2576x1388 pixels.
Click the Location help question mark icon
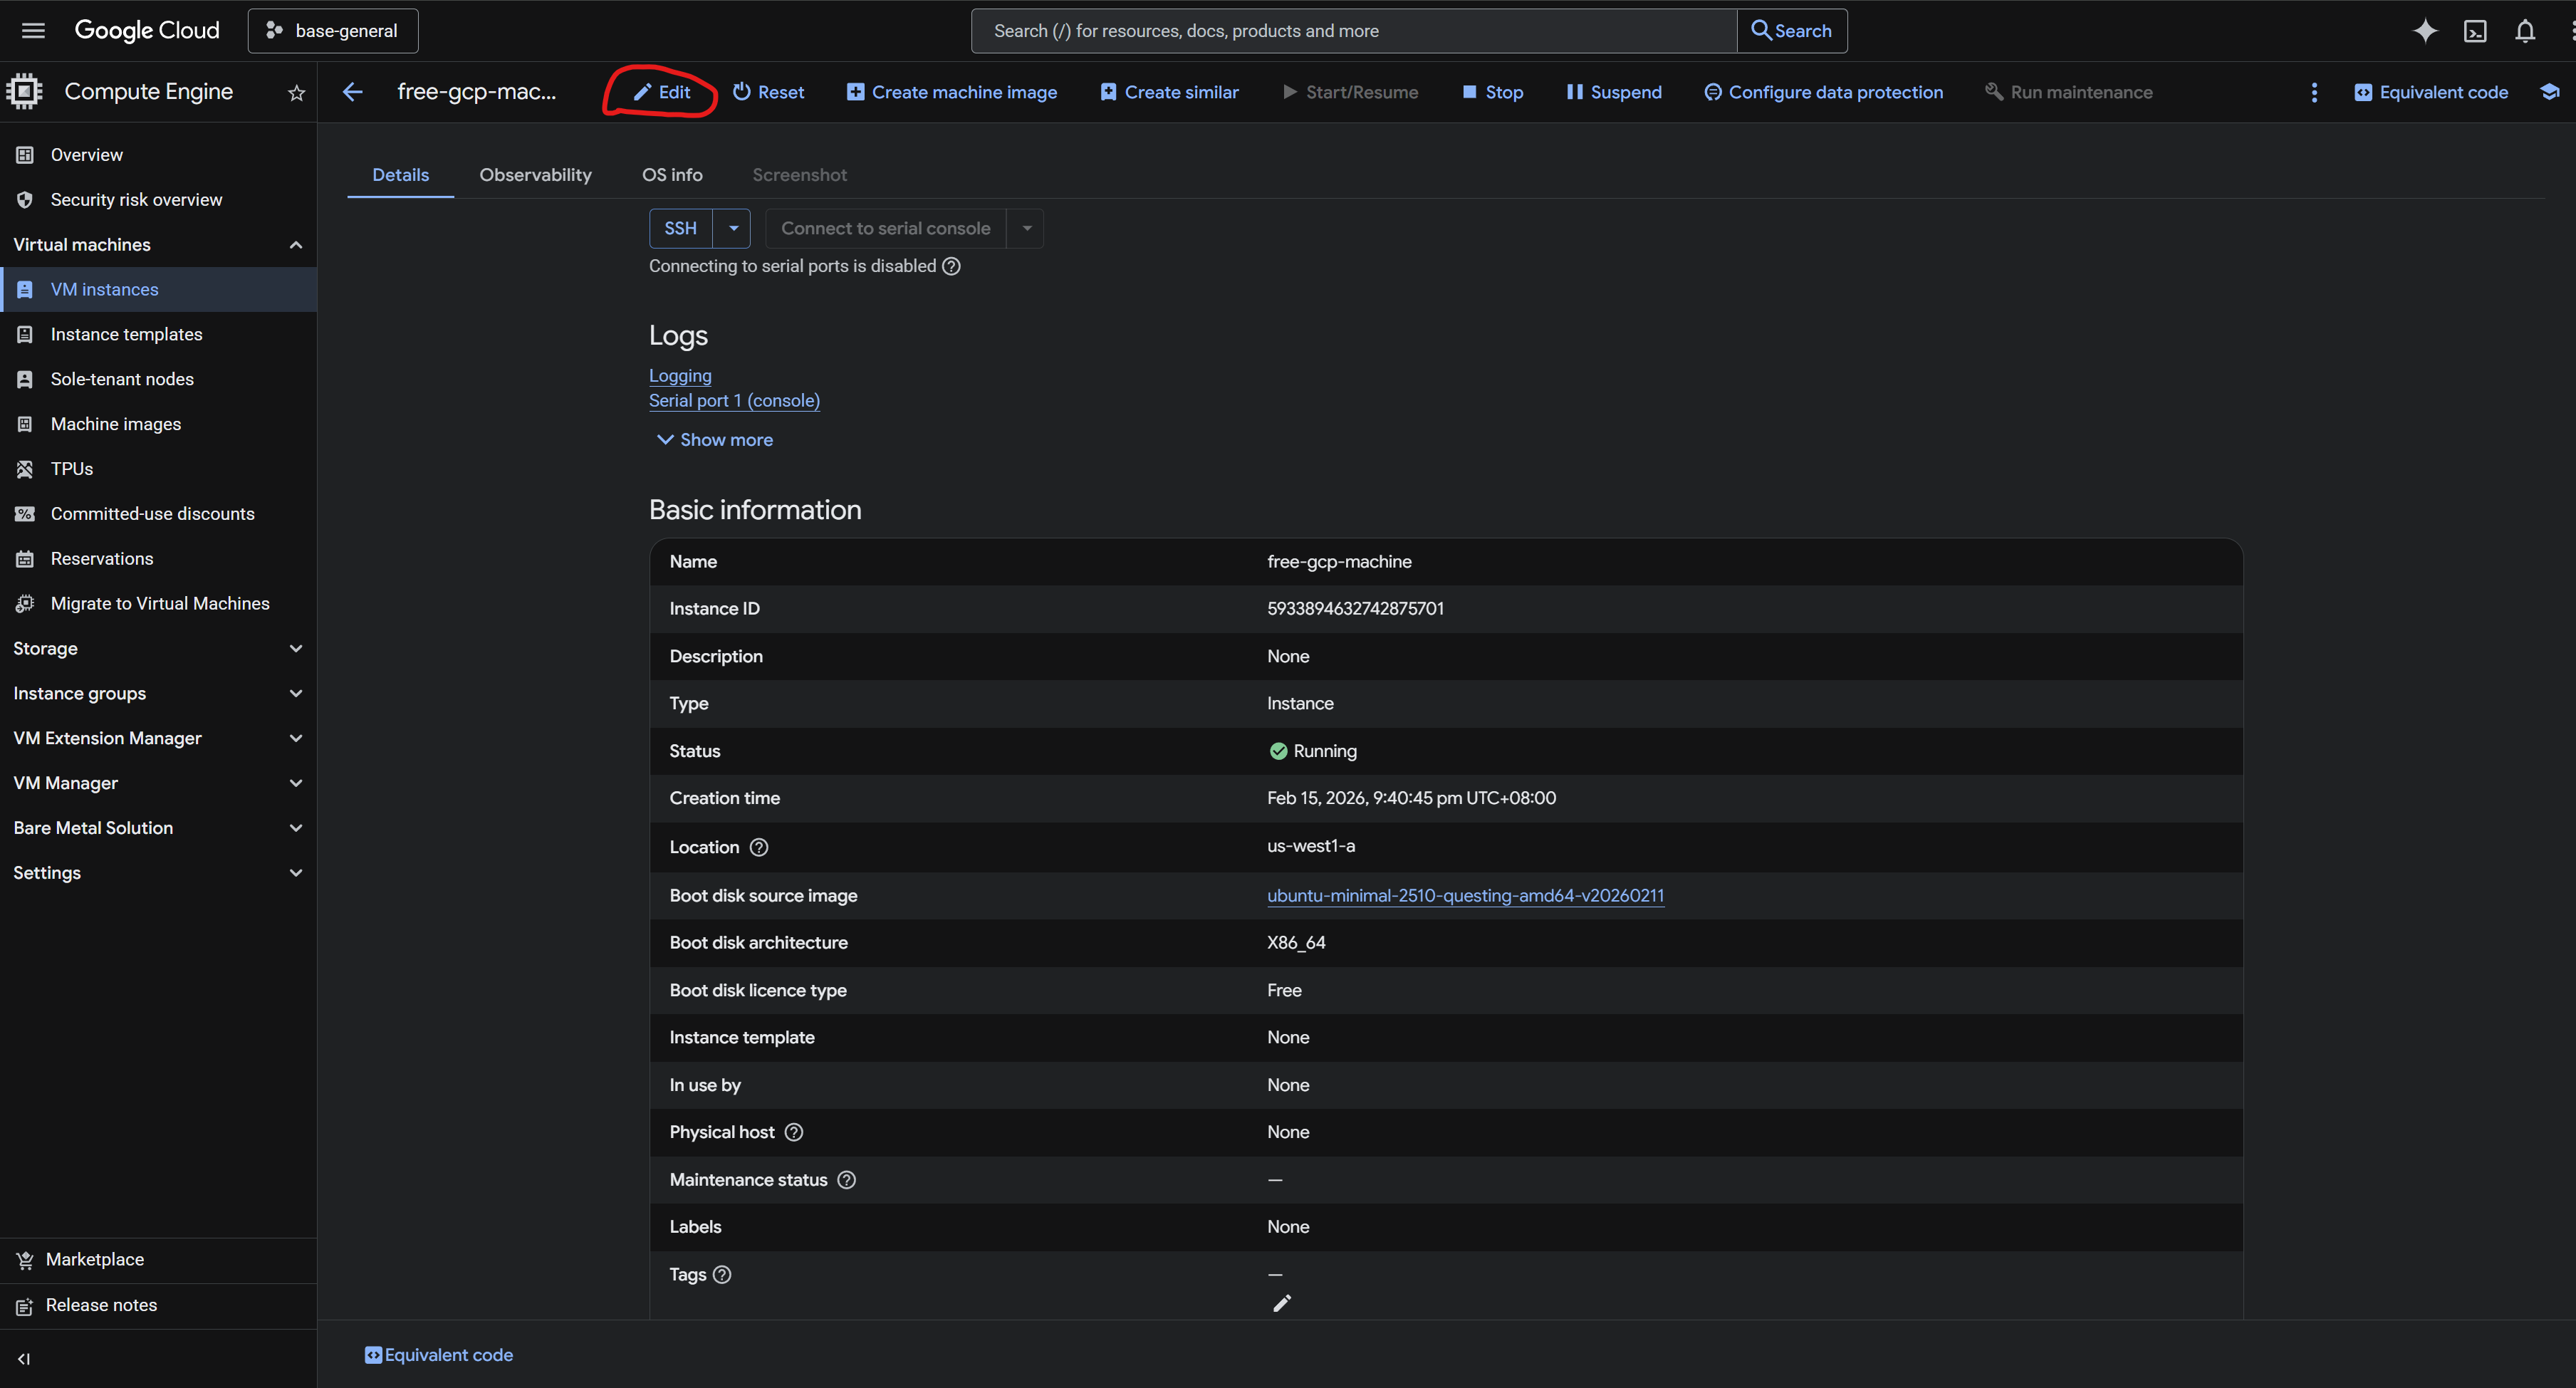tap(759, 847)
